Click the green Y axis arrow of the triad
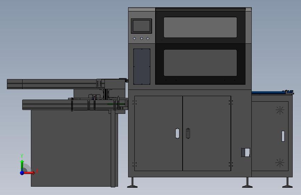The image size is (301, 195). click(22, 165)
